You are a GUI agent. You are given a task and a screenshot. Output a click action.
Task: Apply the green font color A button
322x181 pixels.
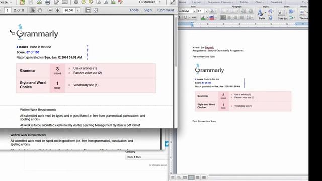click(x=203, y=18)
